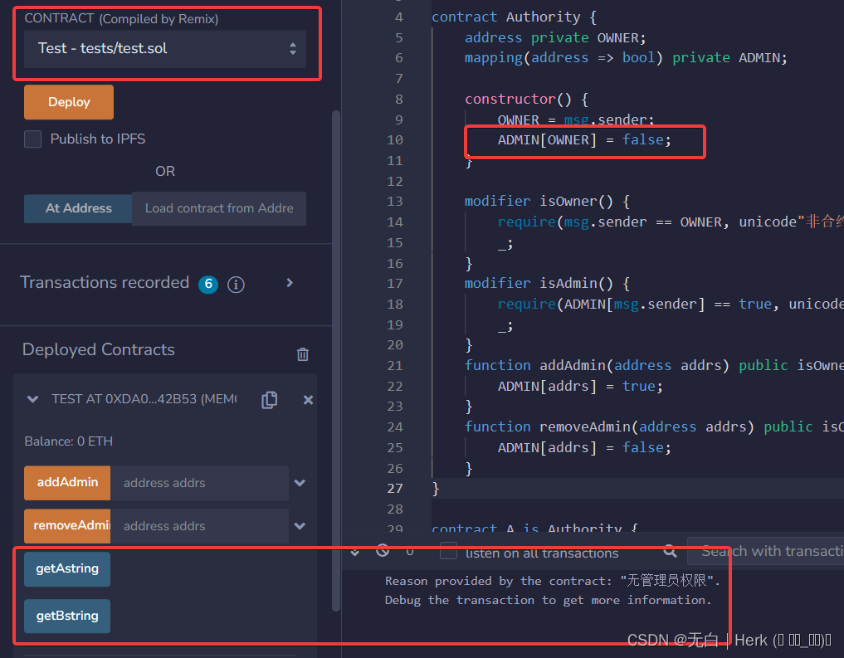
Task: Focus the Load contract from Address field
Action: point(219,208)
